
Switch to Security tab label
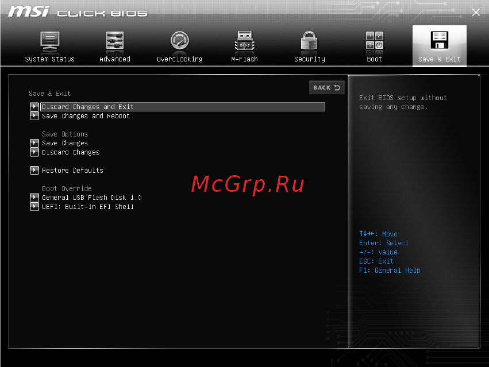coord(310,59)
